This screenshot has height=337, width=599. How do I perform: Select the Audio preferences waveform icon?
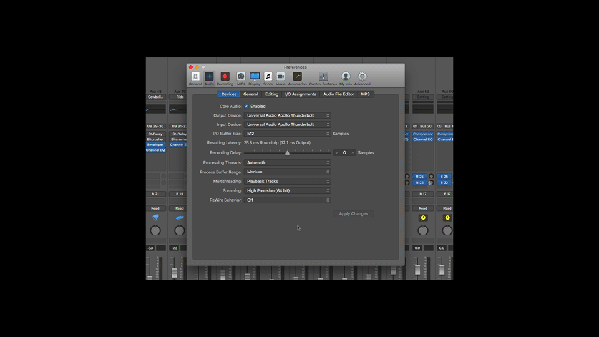(209, 76)
